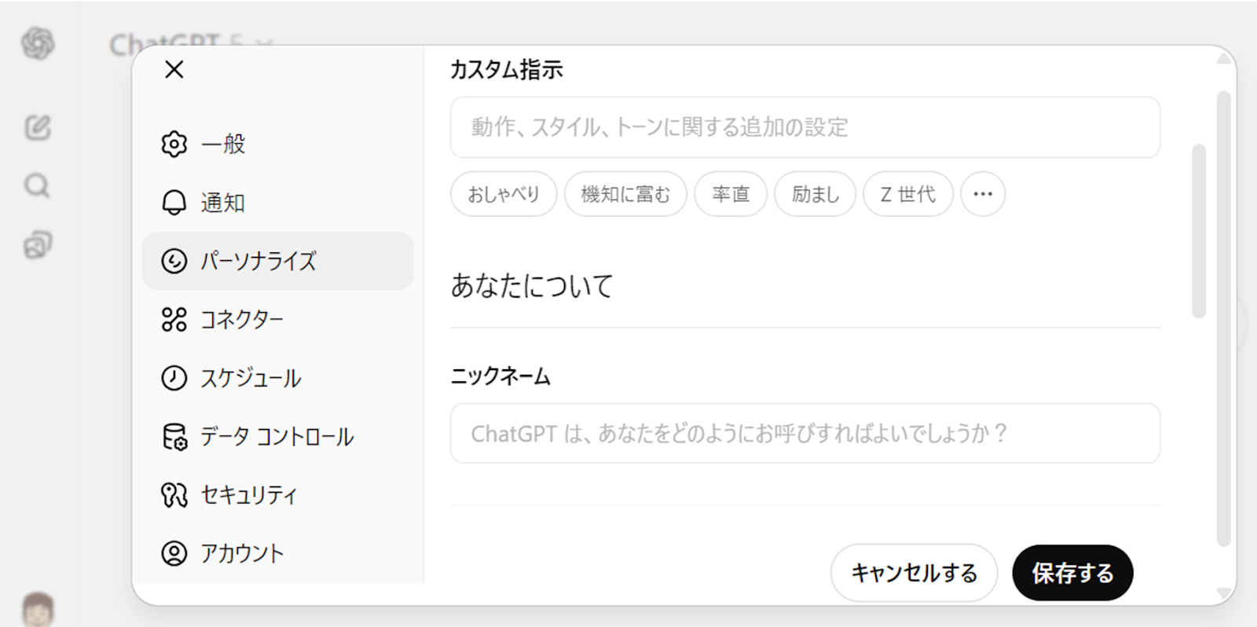Open the スケジュール schedule settings section
The height and width of the screenshot is (627, 1257).
(x=250, y=378)
